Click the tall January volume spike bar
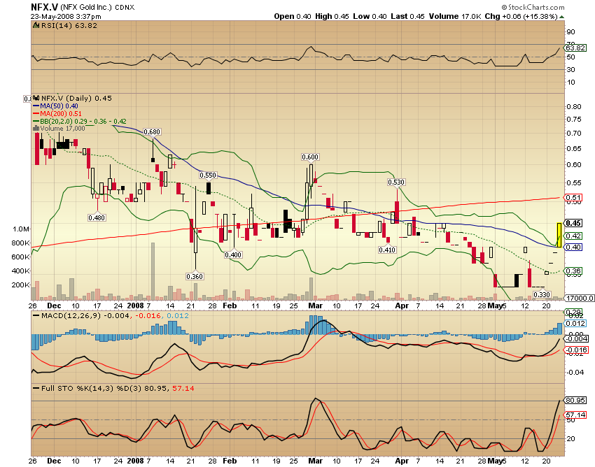595x467 pixels. (153, 271)
